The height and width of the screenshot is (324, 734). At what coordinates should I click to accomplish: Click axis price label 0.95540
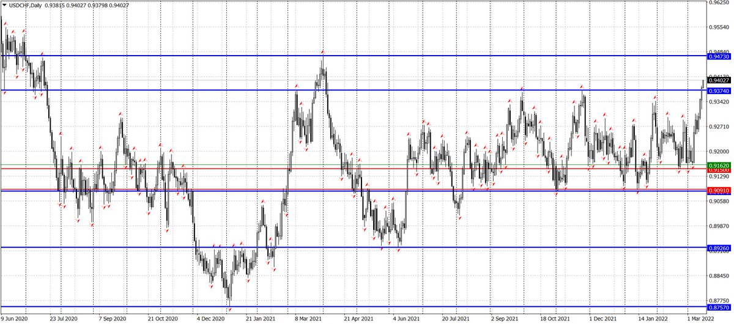point(718,28)
